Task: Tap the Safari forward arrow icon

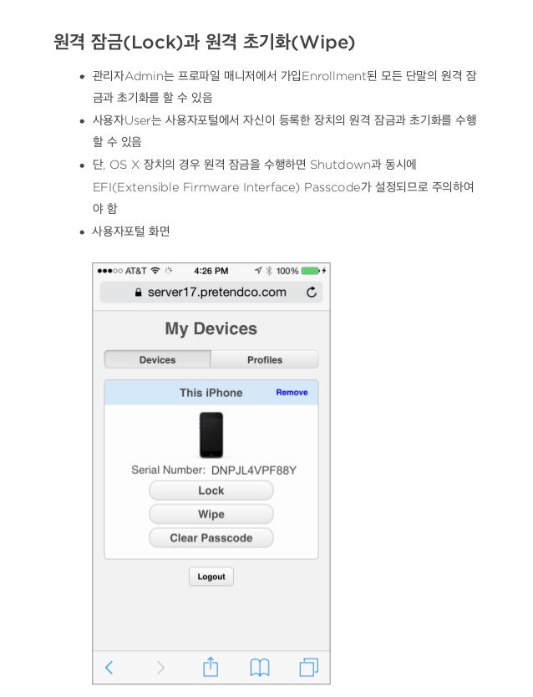Action: click(160, 668)
